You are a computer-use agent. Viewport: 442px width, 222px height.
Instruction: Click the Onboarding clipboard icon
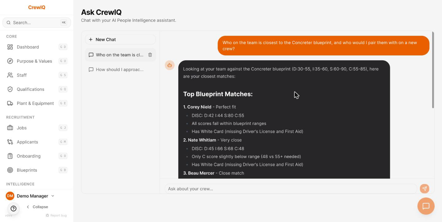10,156
